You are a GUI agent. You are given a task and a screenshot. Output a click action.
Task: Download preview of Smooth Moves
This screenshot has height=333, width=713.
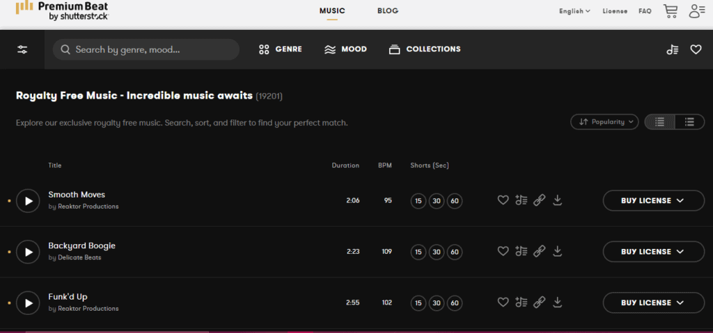pos(558,200)
